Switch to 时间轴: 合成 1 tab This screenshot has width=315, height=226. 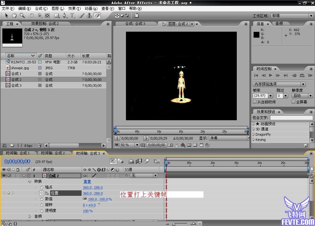(x=18, y=153)
